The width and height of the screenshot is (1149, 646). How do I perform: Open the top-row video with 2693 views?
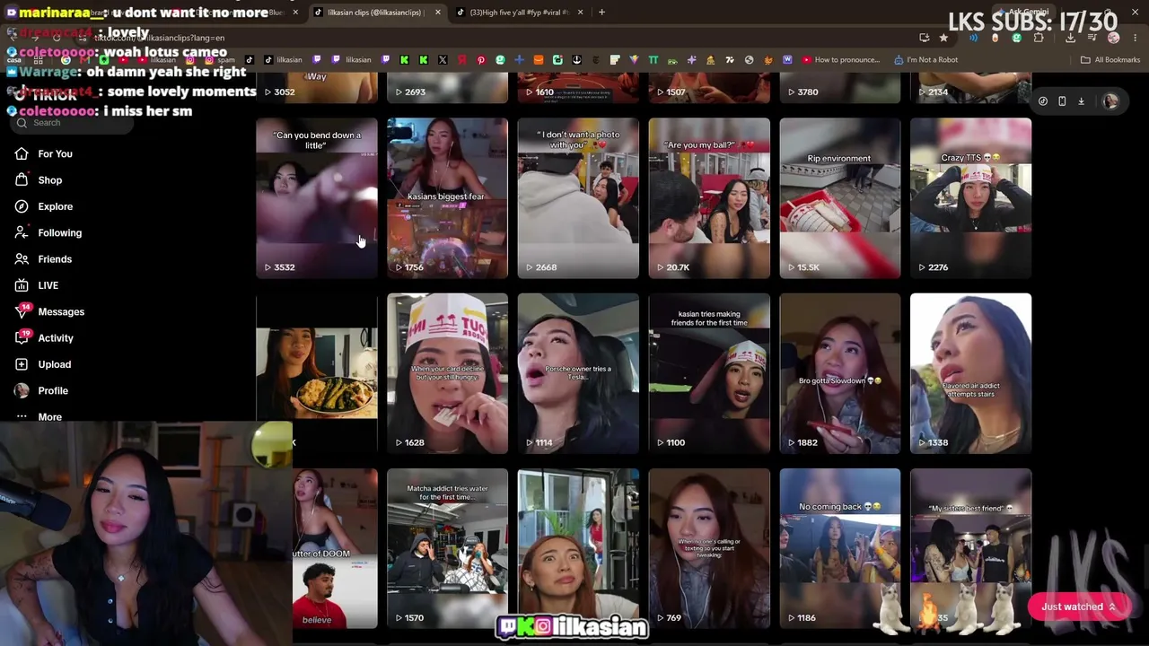tap(447, 88)
